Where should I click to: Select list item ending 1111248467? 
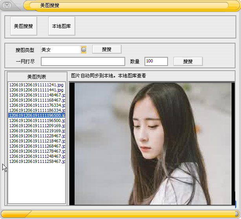click(x=37, y=156)
